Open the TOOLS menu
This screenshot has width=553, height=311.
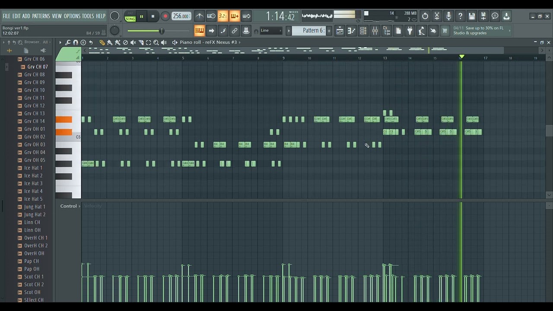[x=88, y=16]
